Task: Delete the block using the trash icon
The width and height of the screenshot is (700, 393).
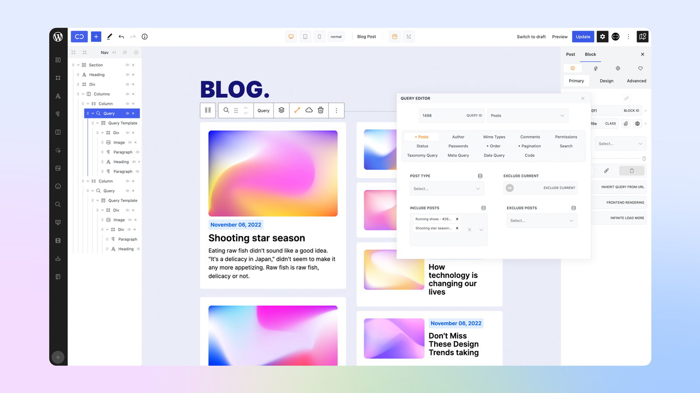Action: pos(320,110)
